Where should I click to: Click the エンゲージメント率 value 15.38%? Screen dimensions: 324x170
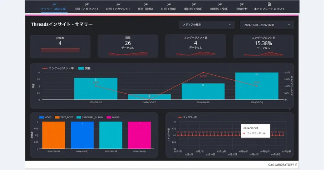click(x=263, y=43)
